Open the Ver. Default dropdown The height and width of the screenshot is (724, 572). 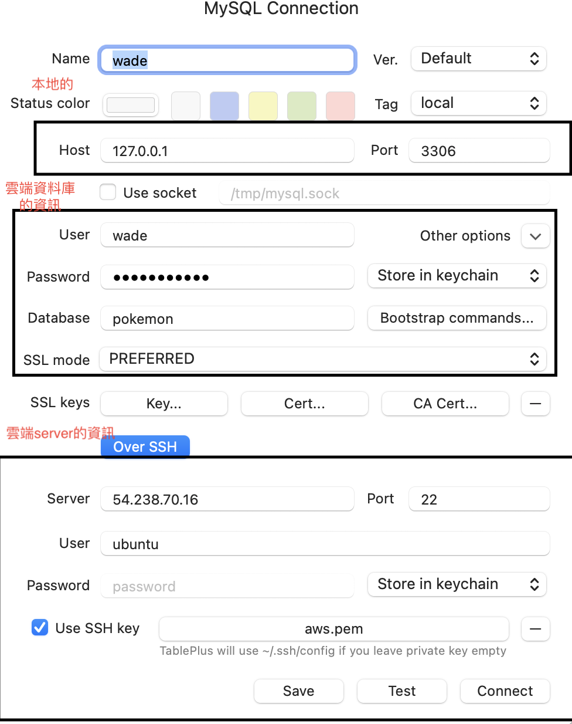point(478,59)
